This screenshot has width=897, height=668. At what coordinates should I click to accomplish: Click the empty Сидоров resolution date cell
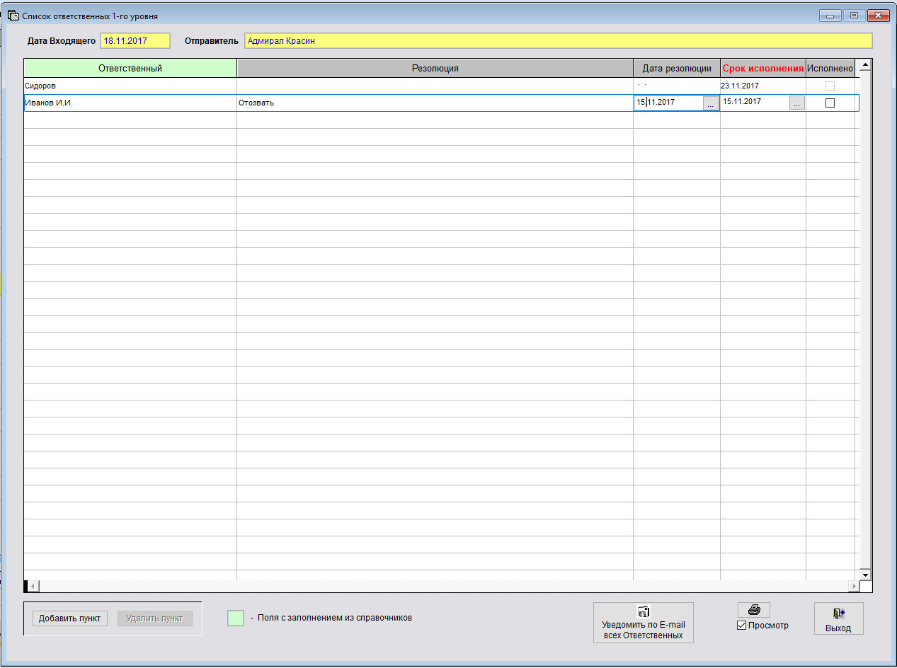click(x=677, y=86)
